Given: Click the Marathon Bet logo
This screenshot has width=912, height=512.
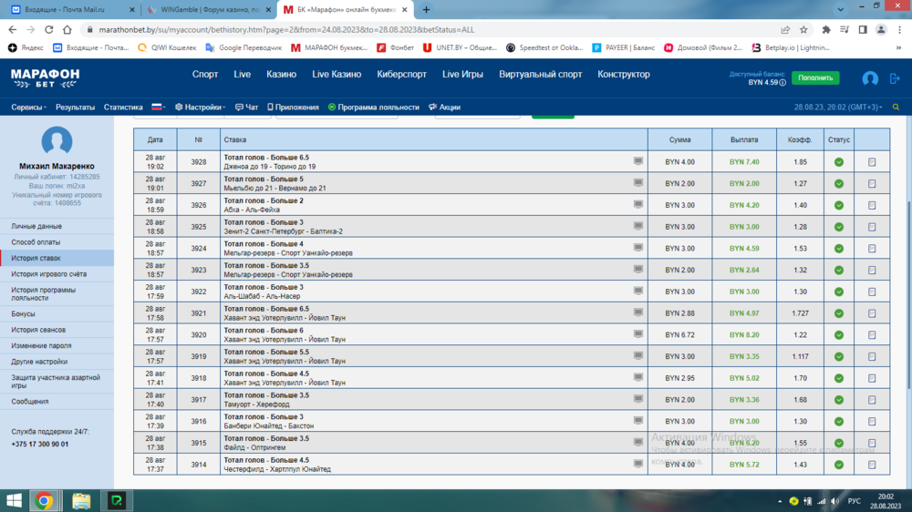Looking at the screenshot, I should point(45,77).
